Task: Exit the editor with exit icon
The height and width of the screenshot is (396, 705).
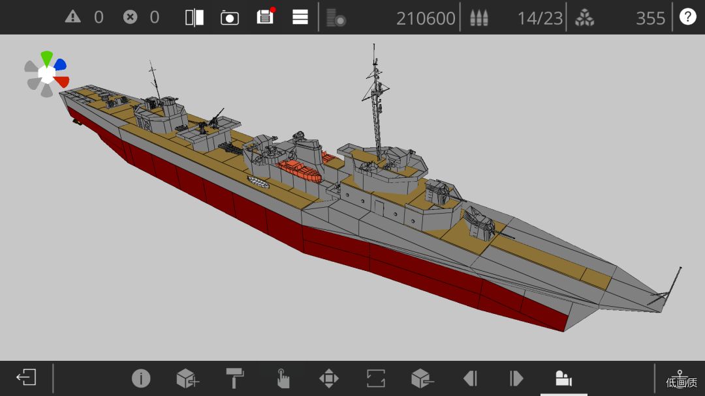Action: [26, 378]
